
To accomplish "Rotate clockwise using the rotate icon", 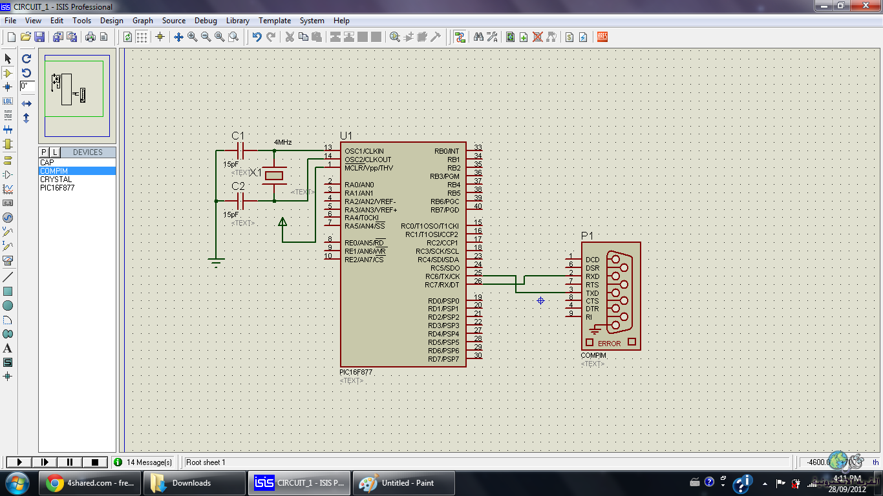I will click(x=27, y=59).
